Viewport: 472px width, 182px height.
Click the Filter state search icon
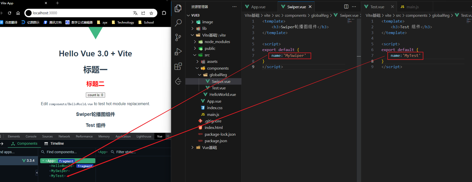113,152
